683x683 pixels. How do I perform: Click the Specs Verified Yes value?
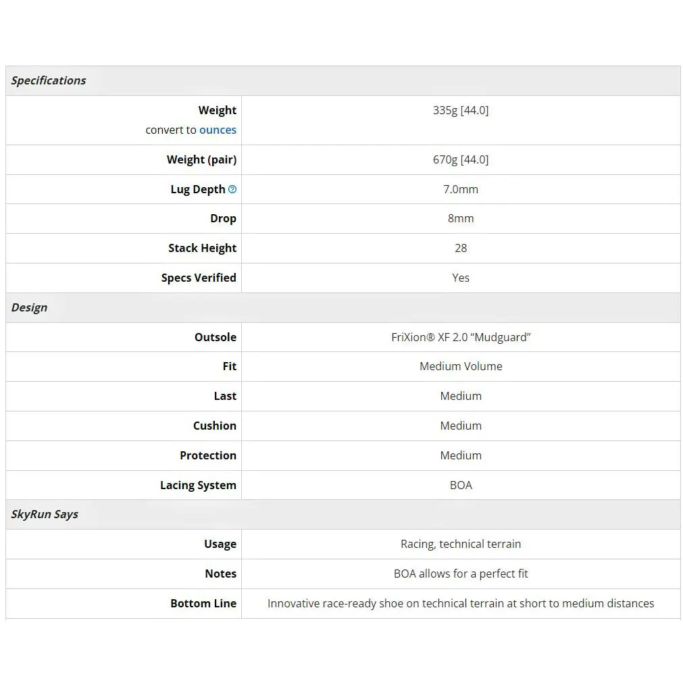tap(461, 278)
